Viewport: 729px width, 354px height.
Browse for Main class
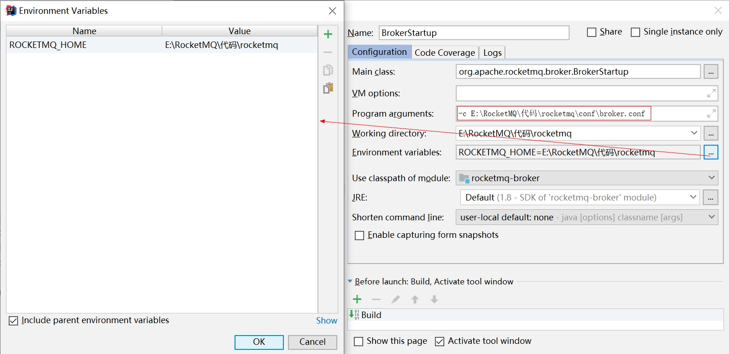click(711, 72)
